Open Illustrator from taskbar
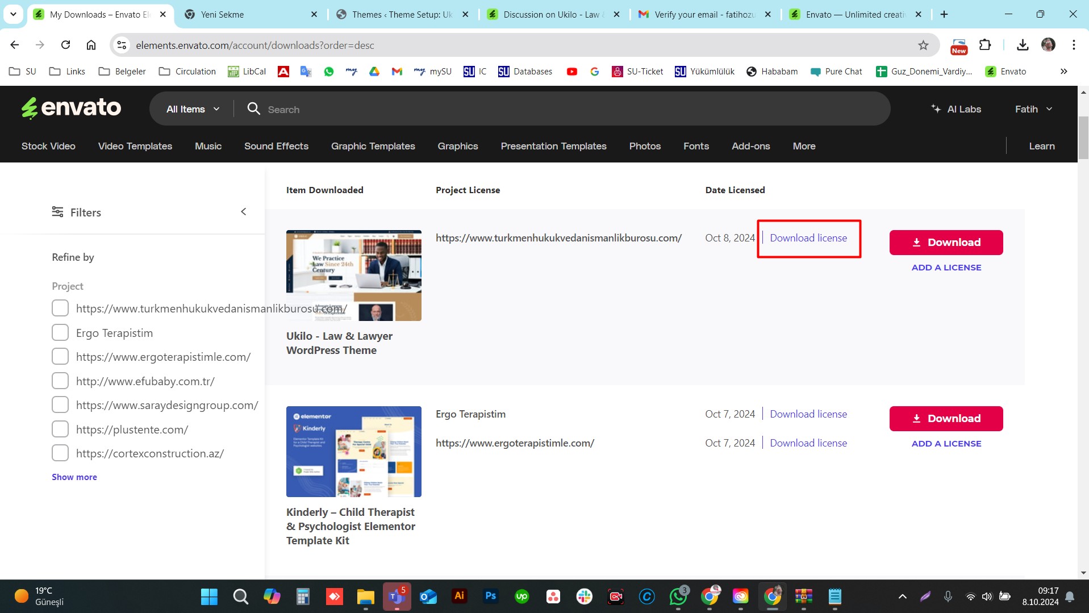 [459, 596]
